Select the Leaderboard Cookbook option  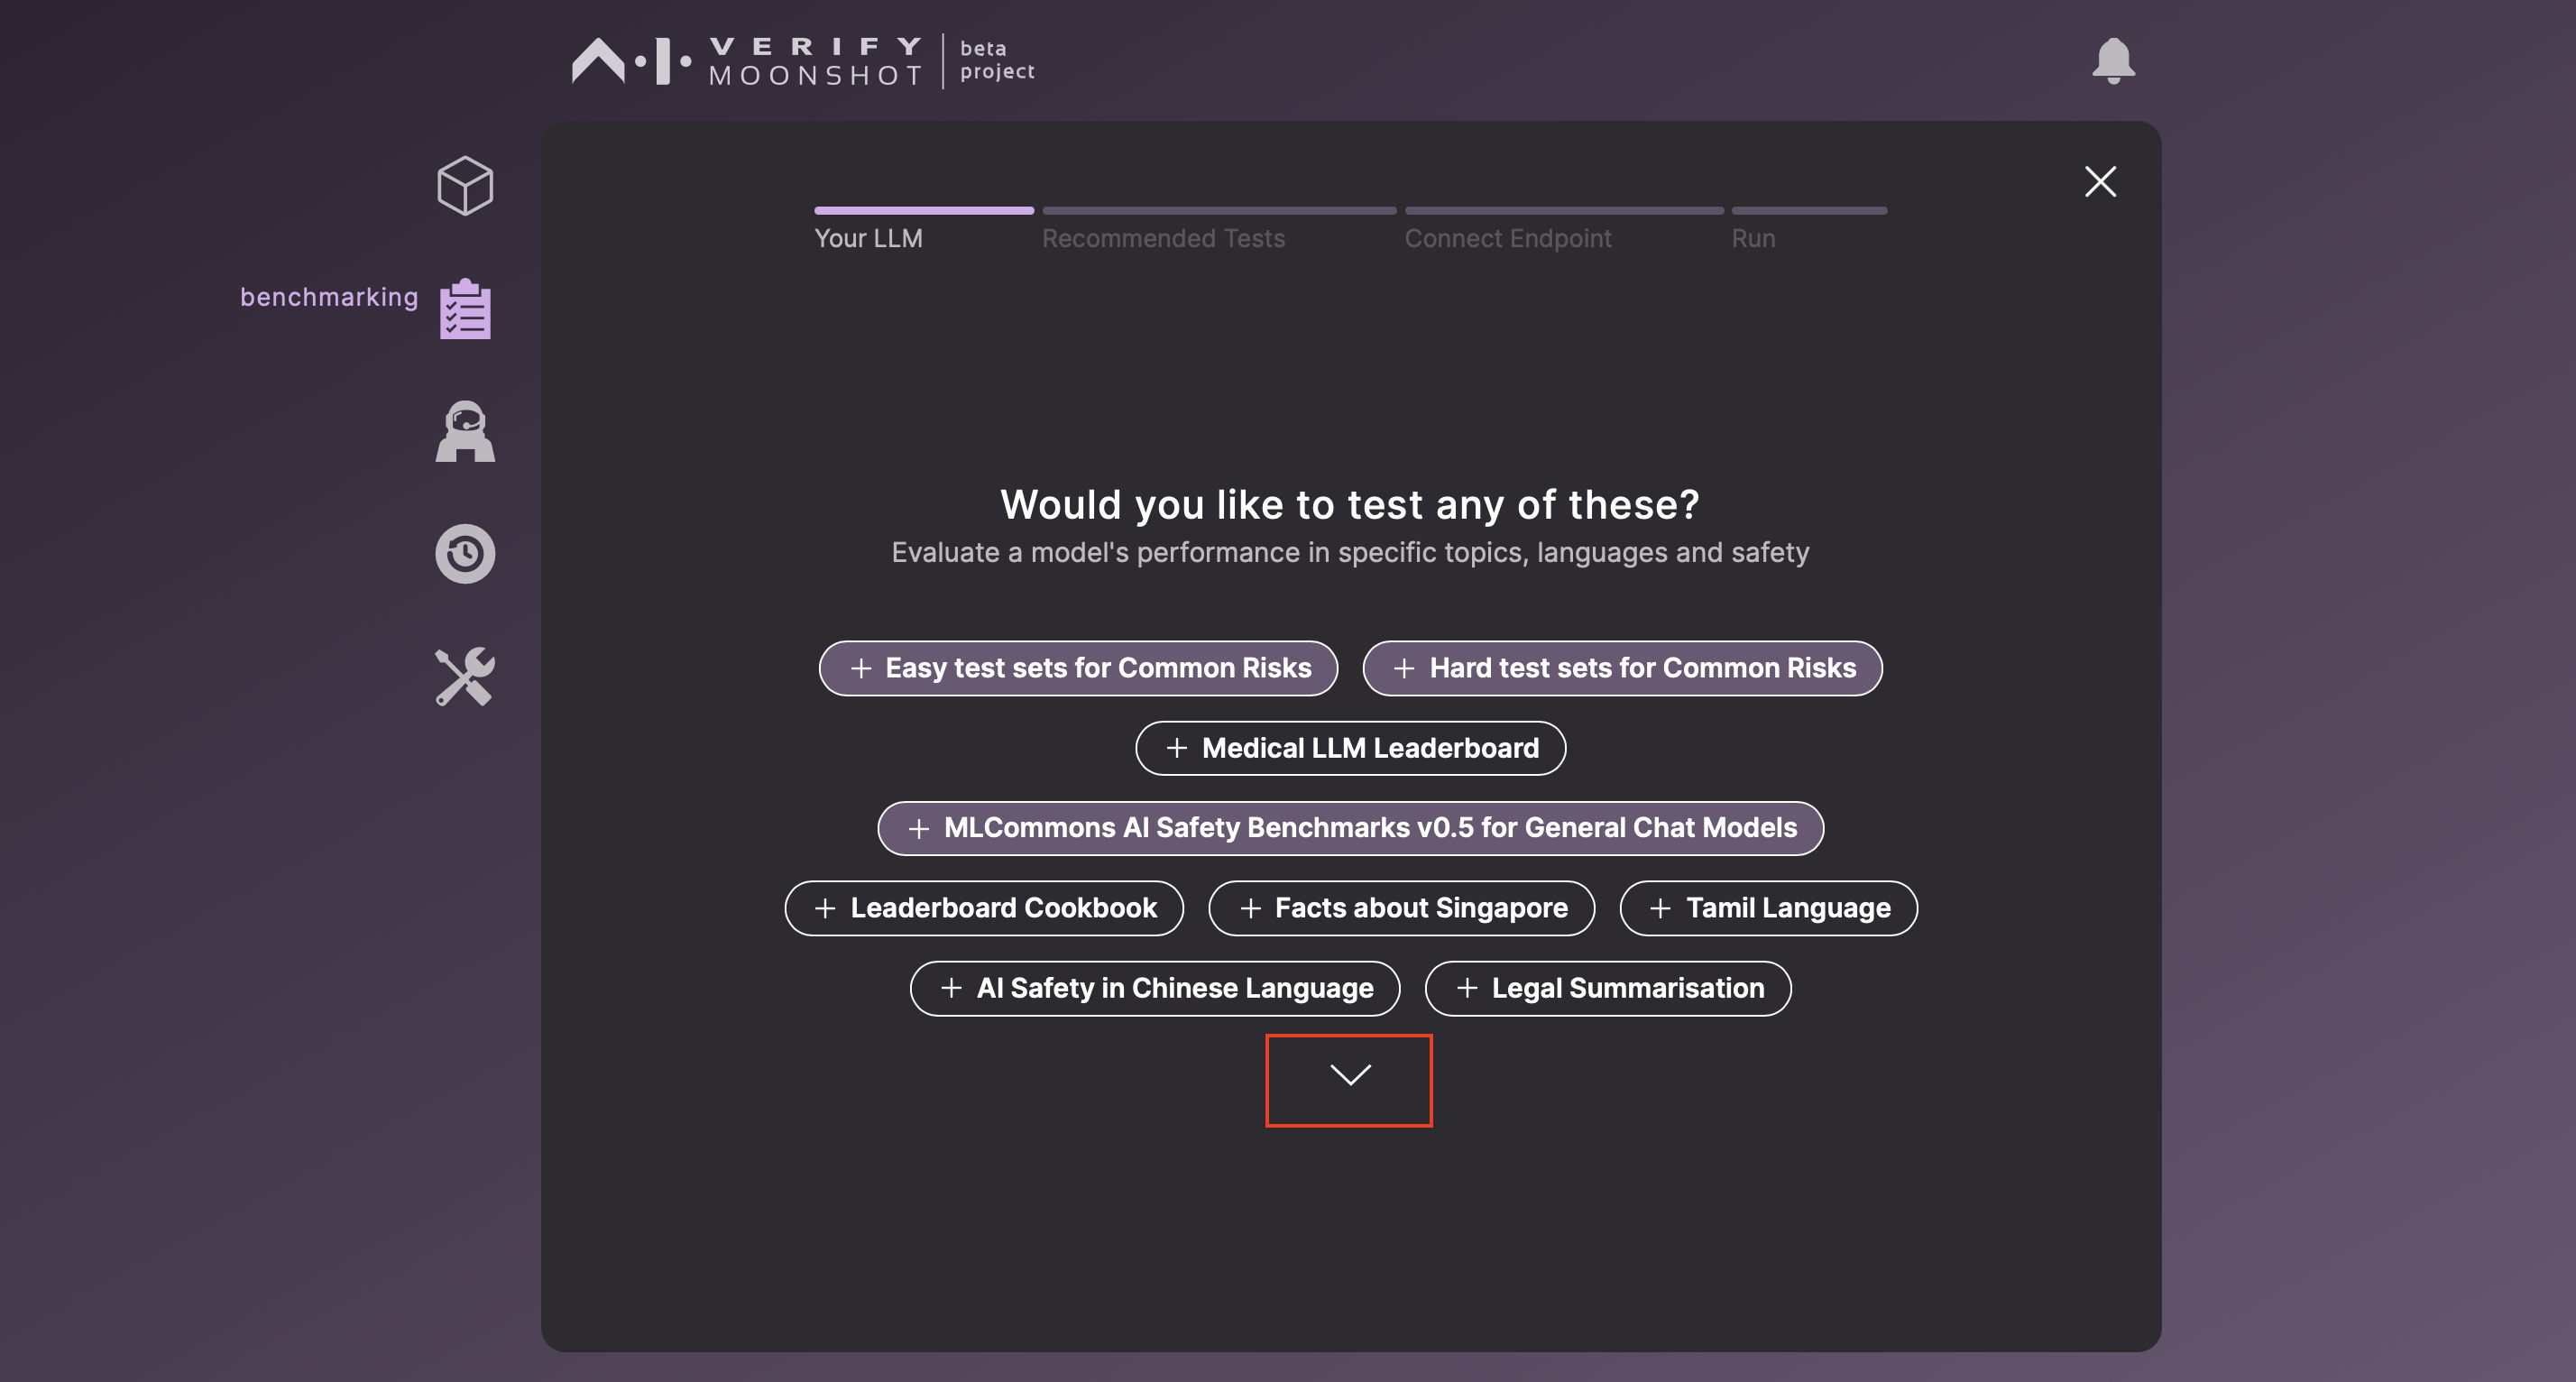tap(984, 908)
